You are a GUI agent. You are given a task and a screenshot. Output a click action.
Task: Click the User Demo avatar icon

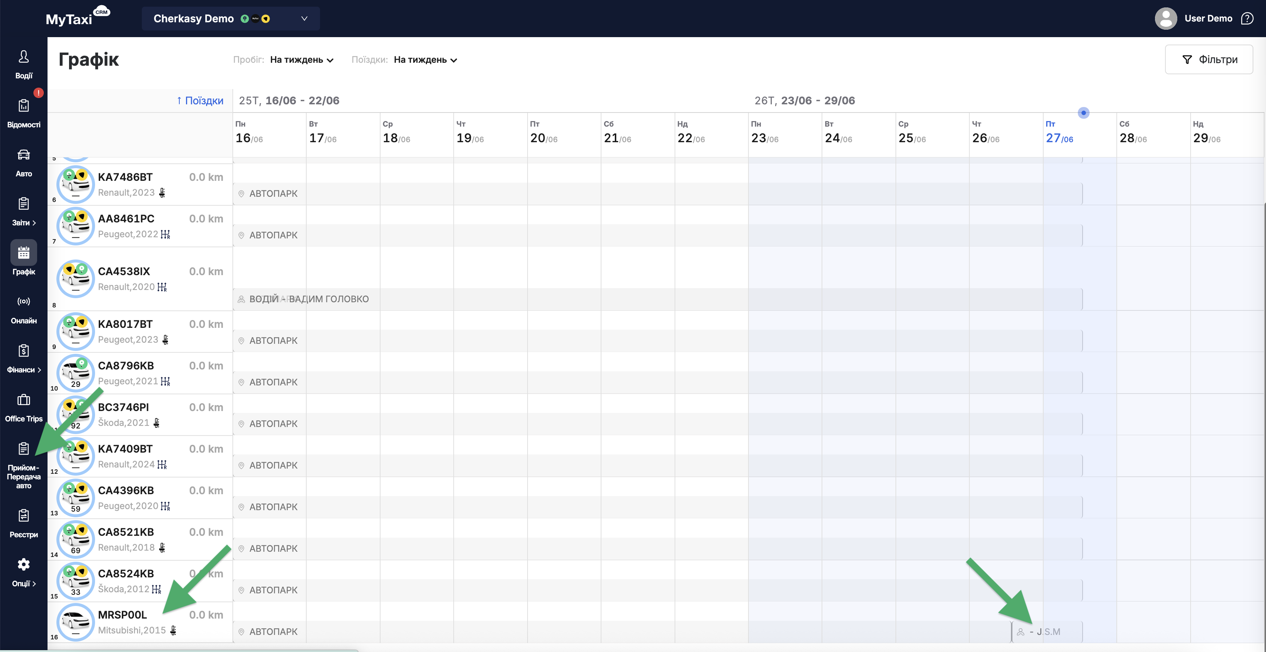[1165, 19]
